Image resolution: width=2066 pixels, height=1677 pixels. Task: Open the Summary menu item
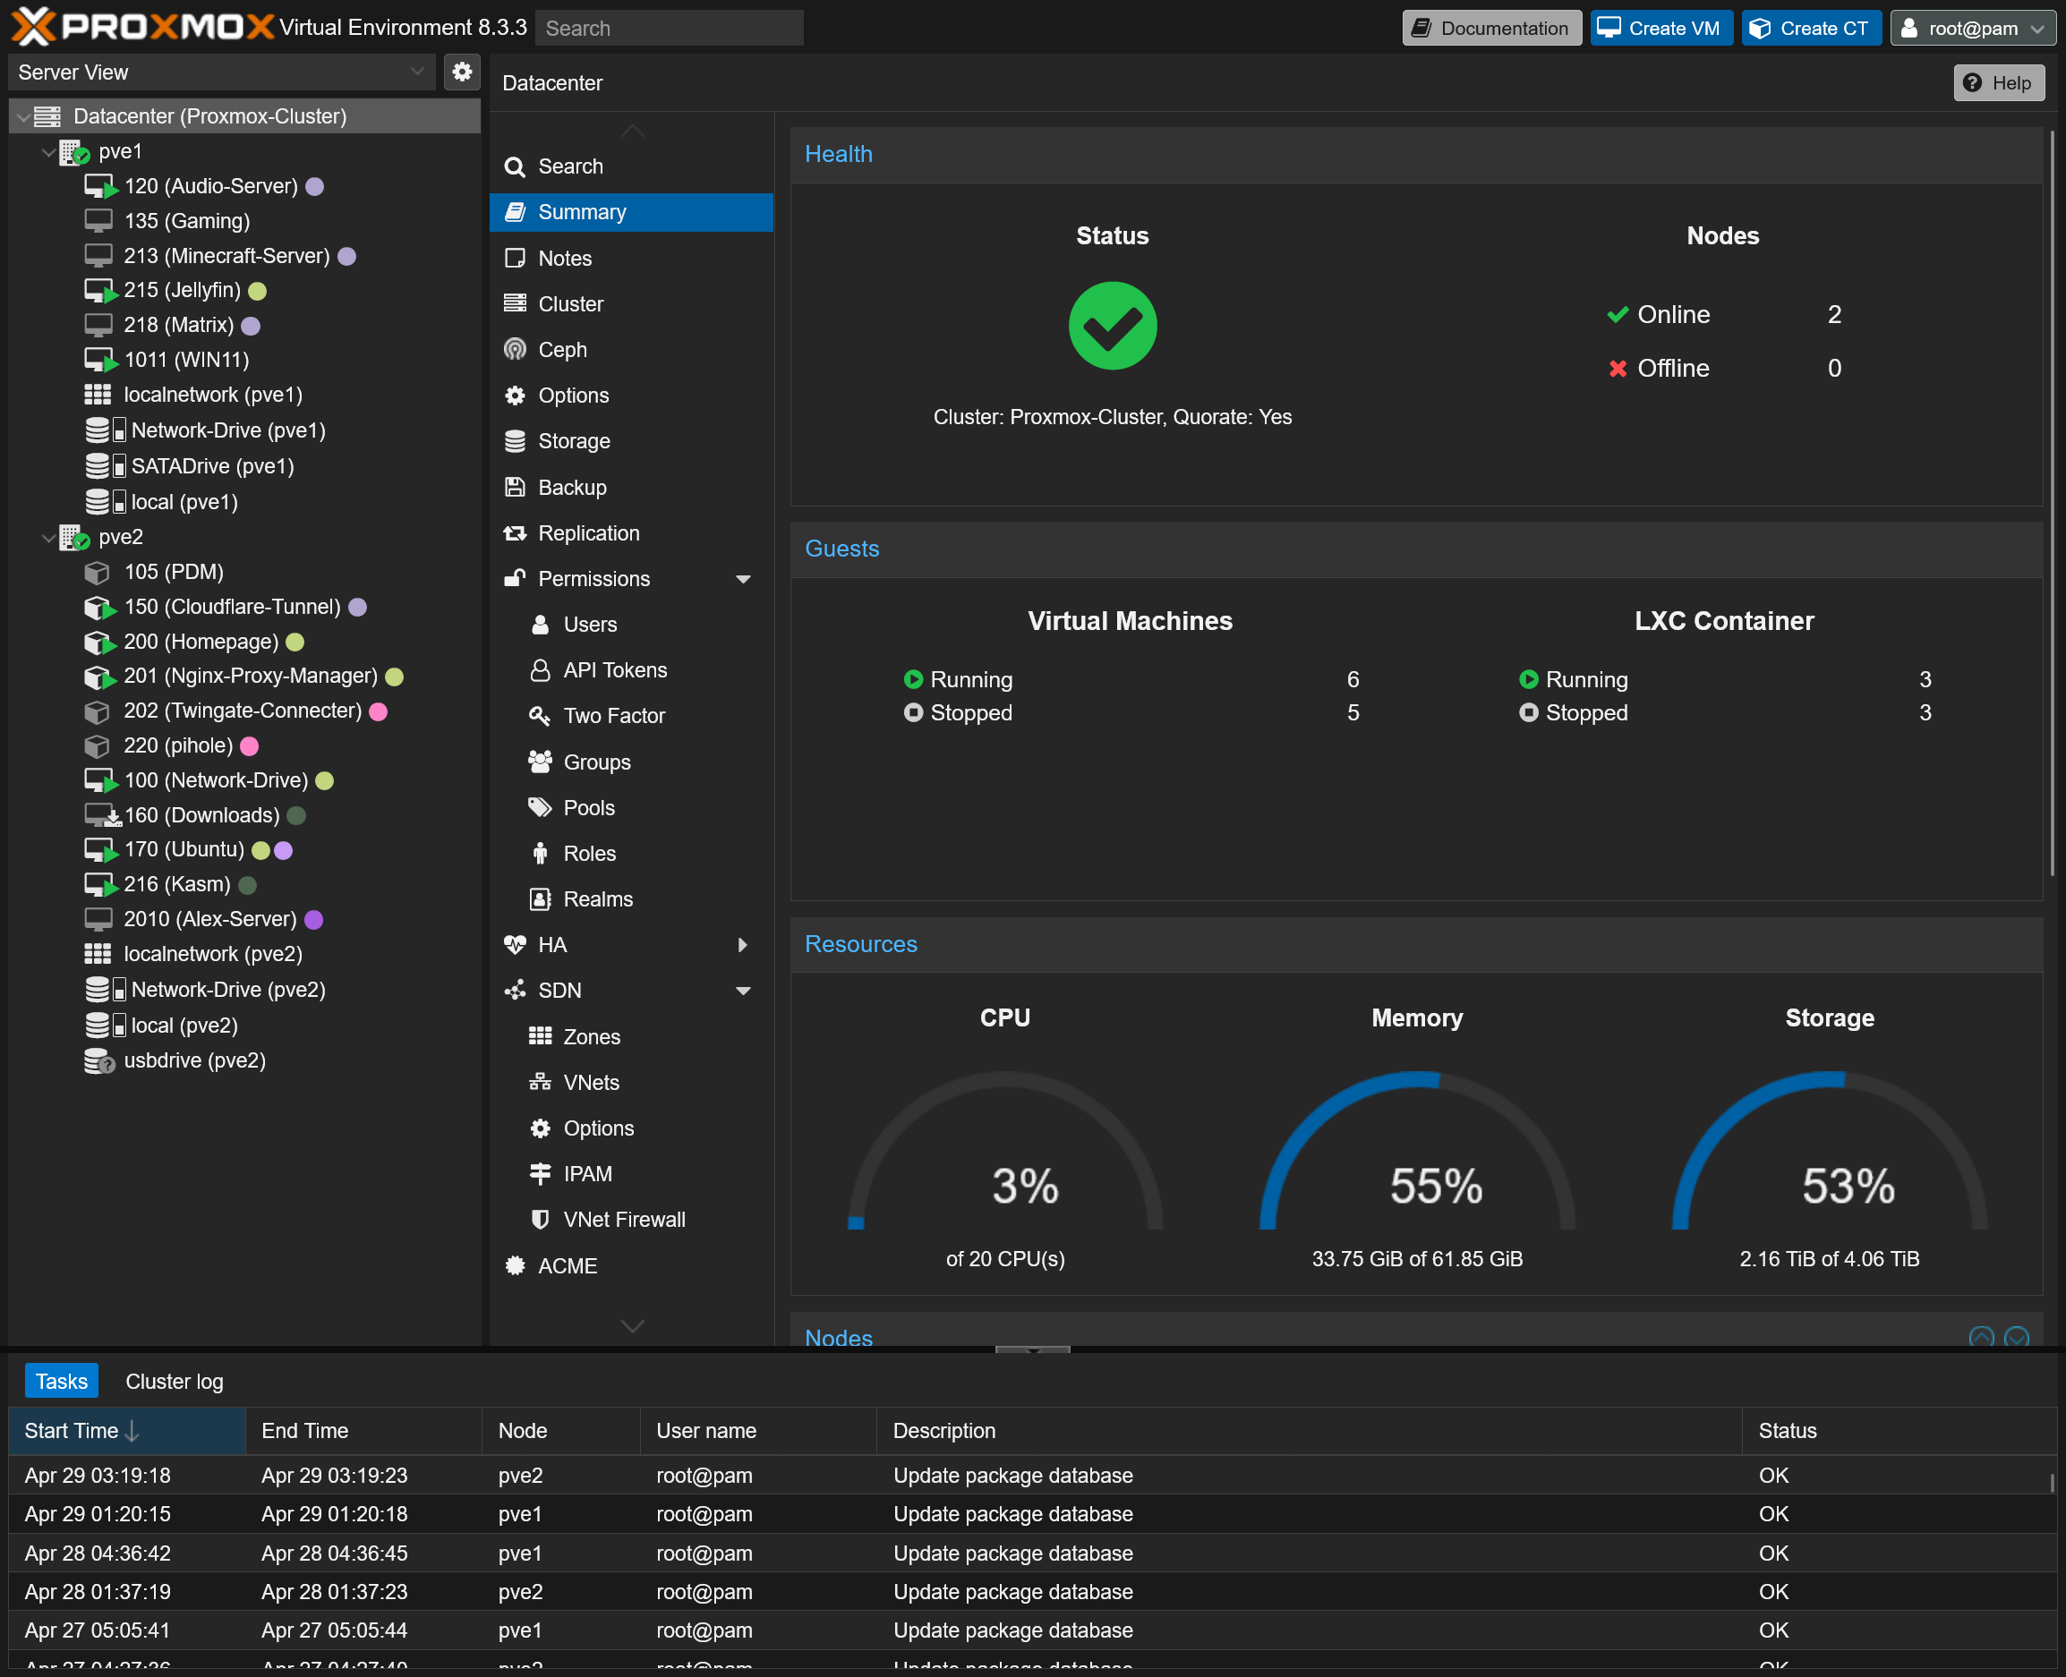pos(631,211)
